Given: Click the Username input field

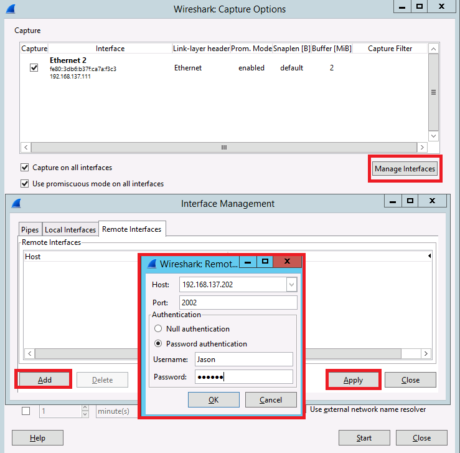Looking at the screenshot, I should coord(244,360).
